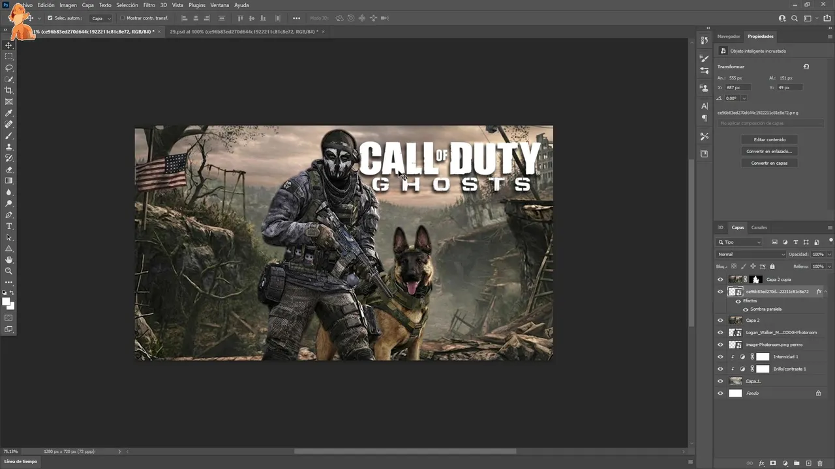Switch to the 29.psd document tab
Image resolution: width=835 pixels, height=469 pixels.
pos(244,31)
